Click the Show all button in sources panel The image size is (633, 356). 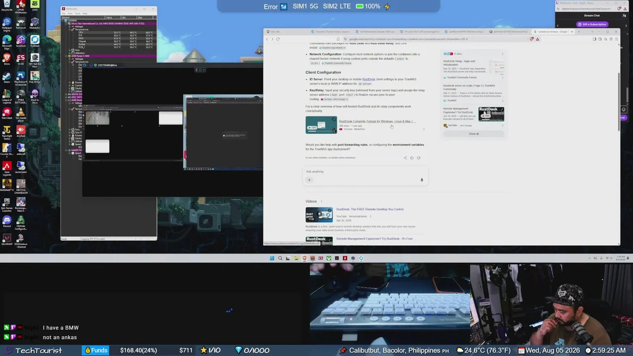coord(474,133)
